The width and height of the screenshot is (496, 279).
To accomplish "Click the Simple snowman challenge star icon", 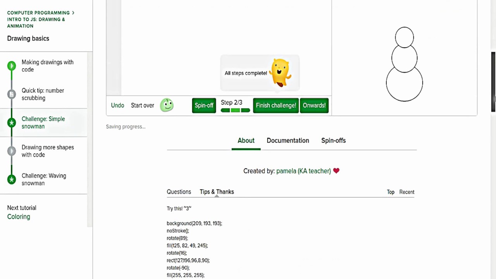I will (12, 123).
